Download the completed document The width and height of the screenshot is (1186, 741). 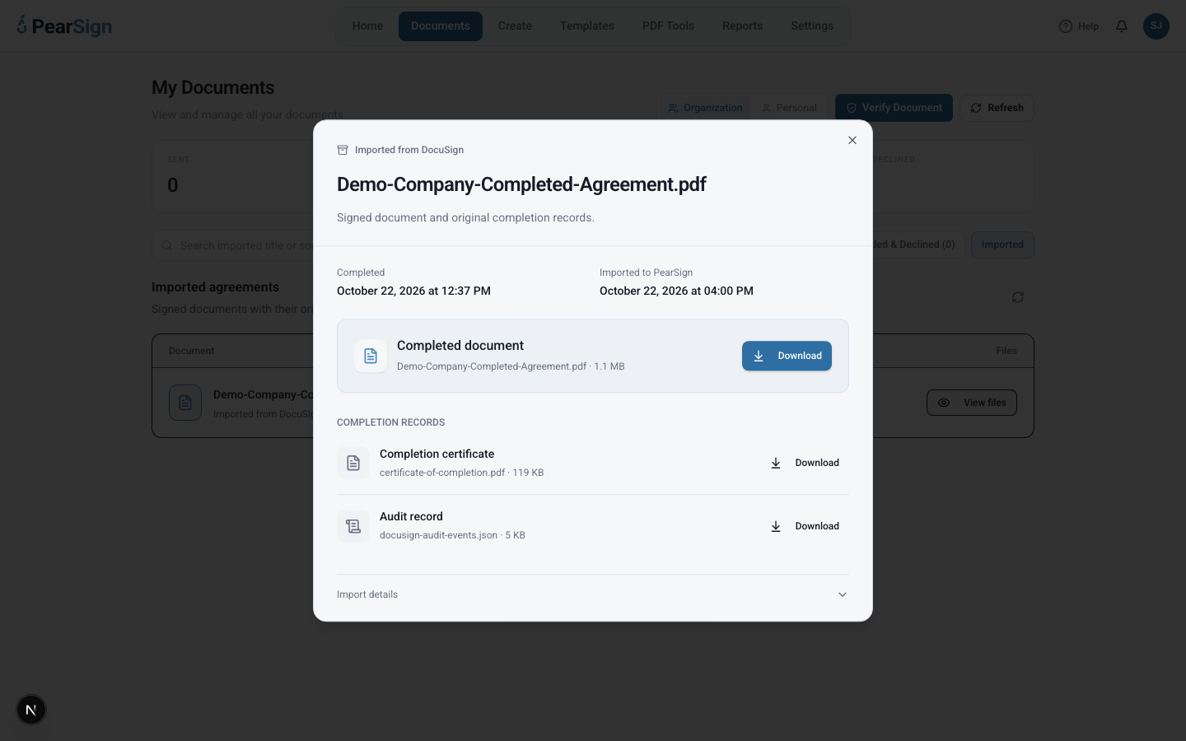[x=787, y=356]
